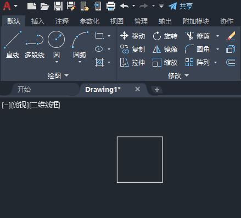The image size is (241, 218).
Task: Click the 阵列 array tool
Action: coord(198,63)
